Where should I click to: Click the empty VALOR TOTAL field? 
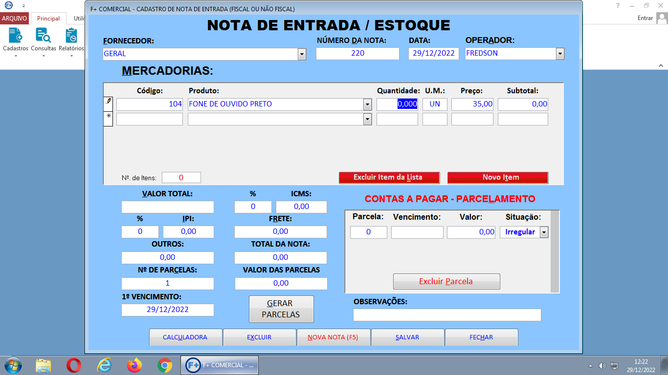[x=168, y=207]
